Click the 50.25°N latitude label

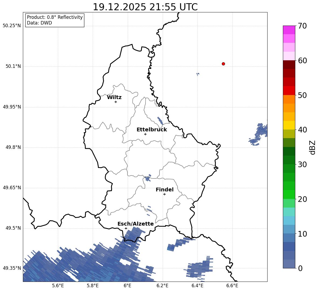pyautogui.click(x=12, y=26)
